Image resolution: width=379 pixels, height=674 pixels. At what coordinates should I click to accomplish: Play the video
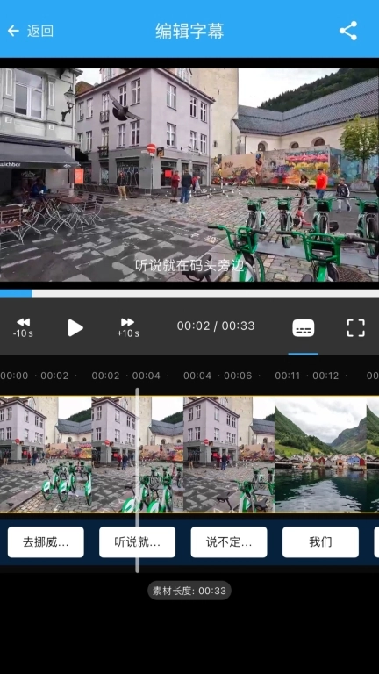[x=75, y=327]
